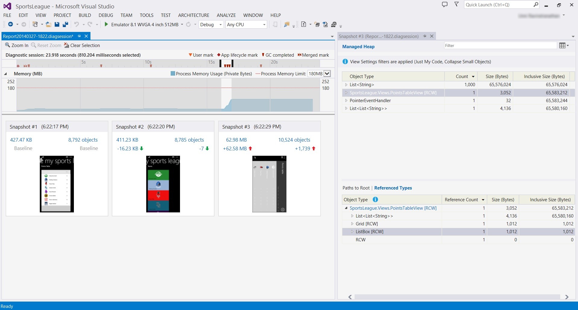Image resolution: width=578 pixels, height=310 pixels.
Task: Click the last binoculars-style toolbar icon
Action: pyautogui.click(x=334, y=24)
